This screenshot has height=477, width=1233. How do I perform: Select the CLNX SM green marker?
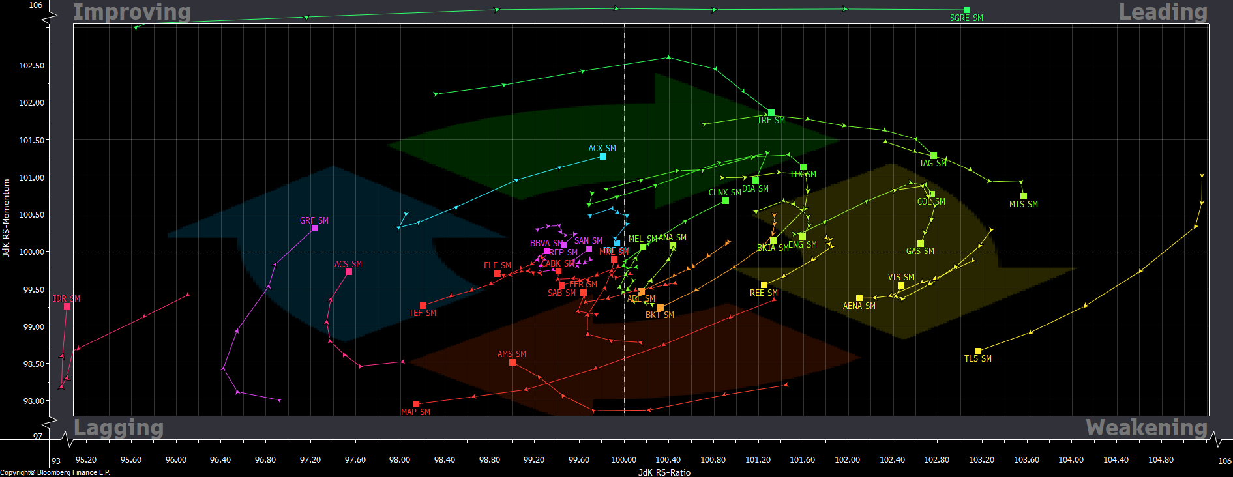726,201
